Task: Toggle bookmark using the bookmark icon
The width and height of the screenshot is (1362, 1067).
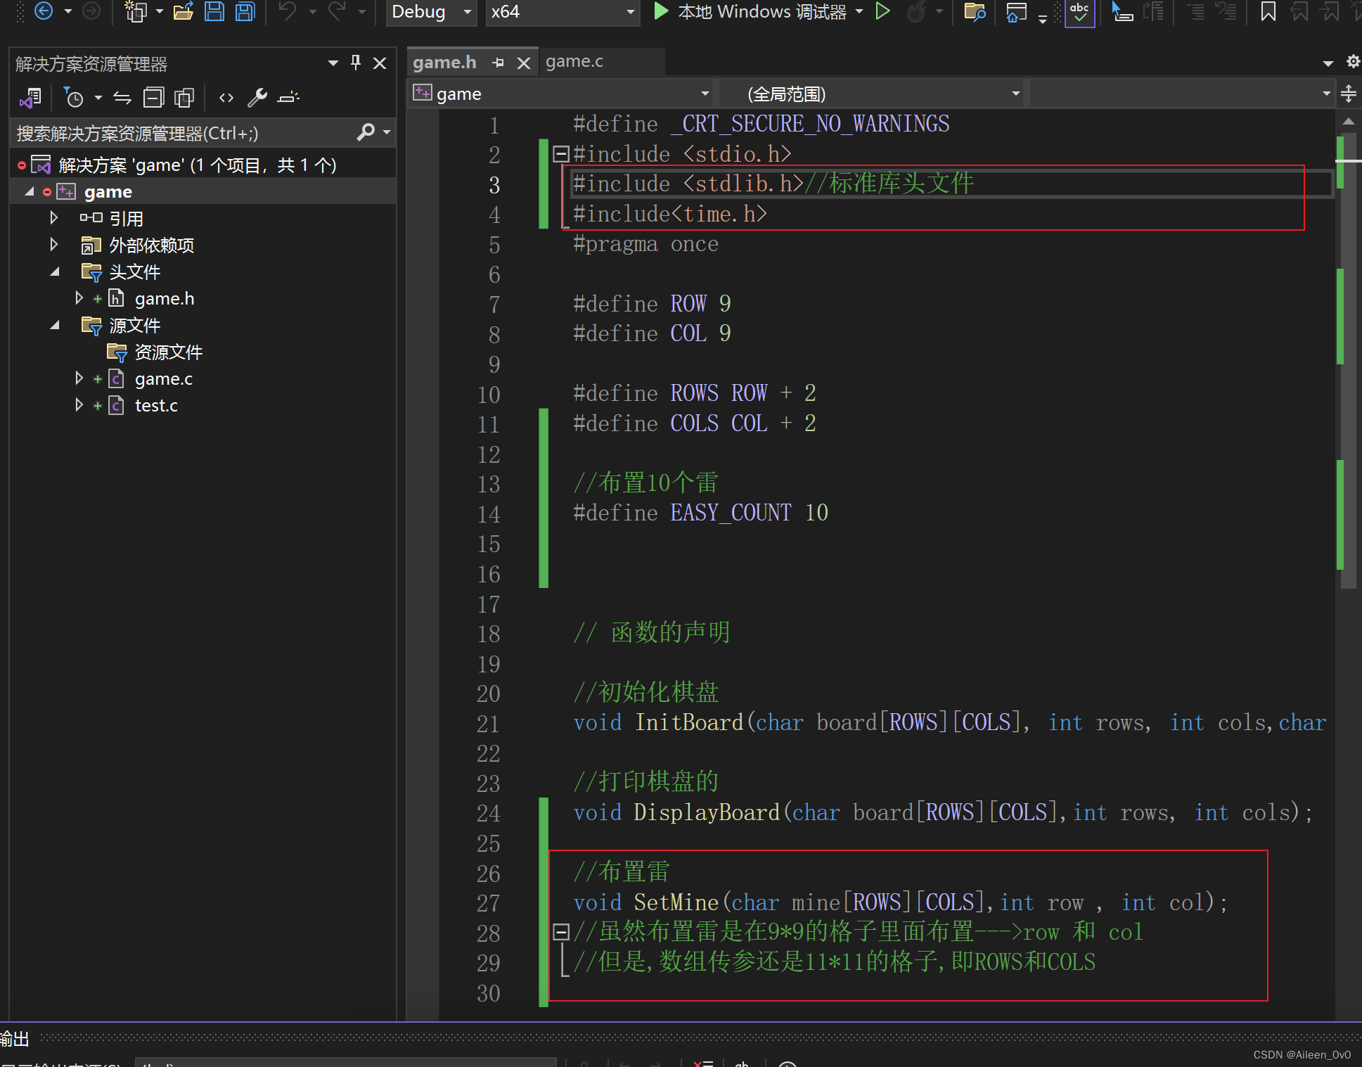Action: [x=1268, y=11]
